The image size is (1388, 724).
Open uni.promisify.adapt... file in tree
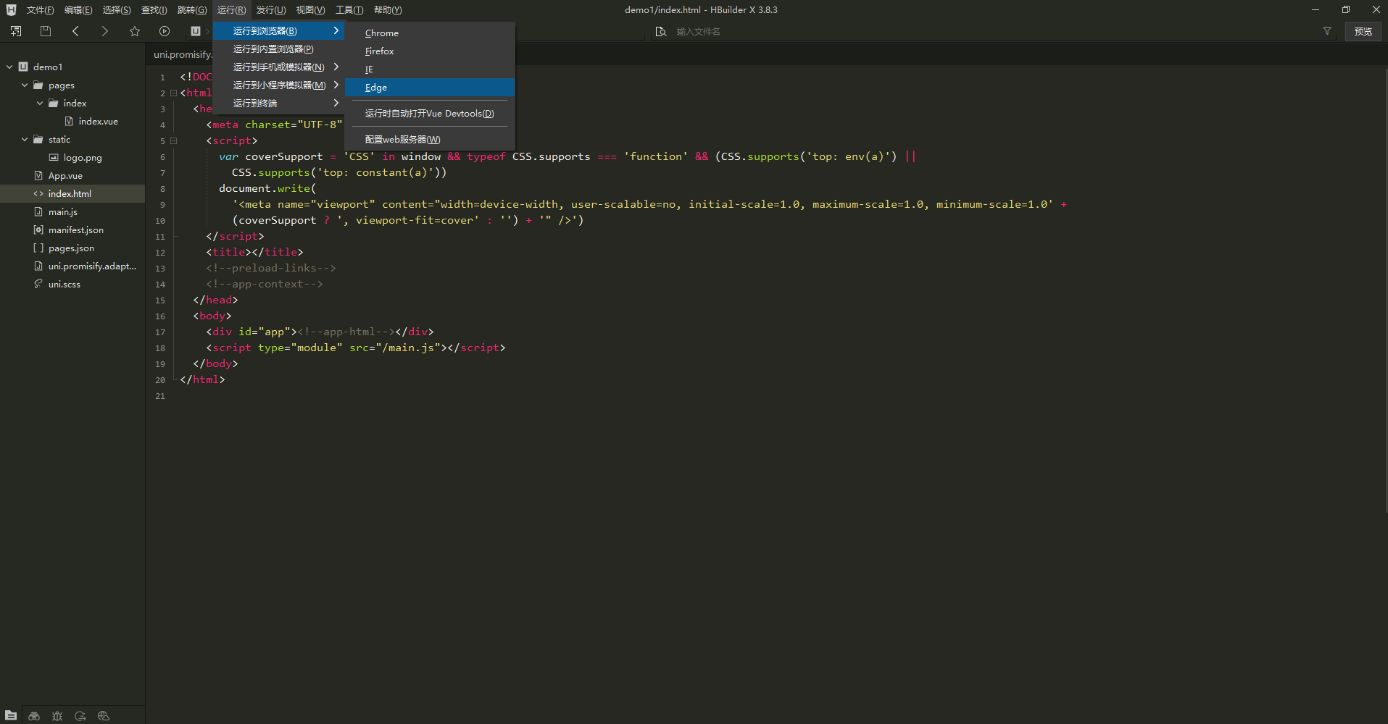92,266
